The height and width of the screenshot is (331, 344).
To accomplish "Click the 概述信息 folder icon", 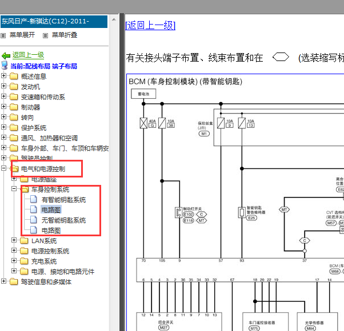I will [14, 76].
